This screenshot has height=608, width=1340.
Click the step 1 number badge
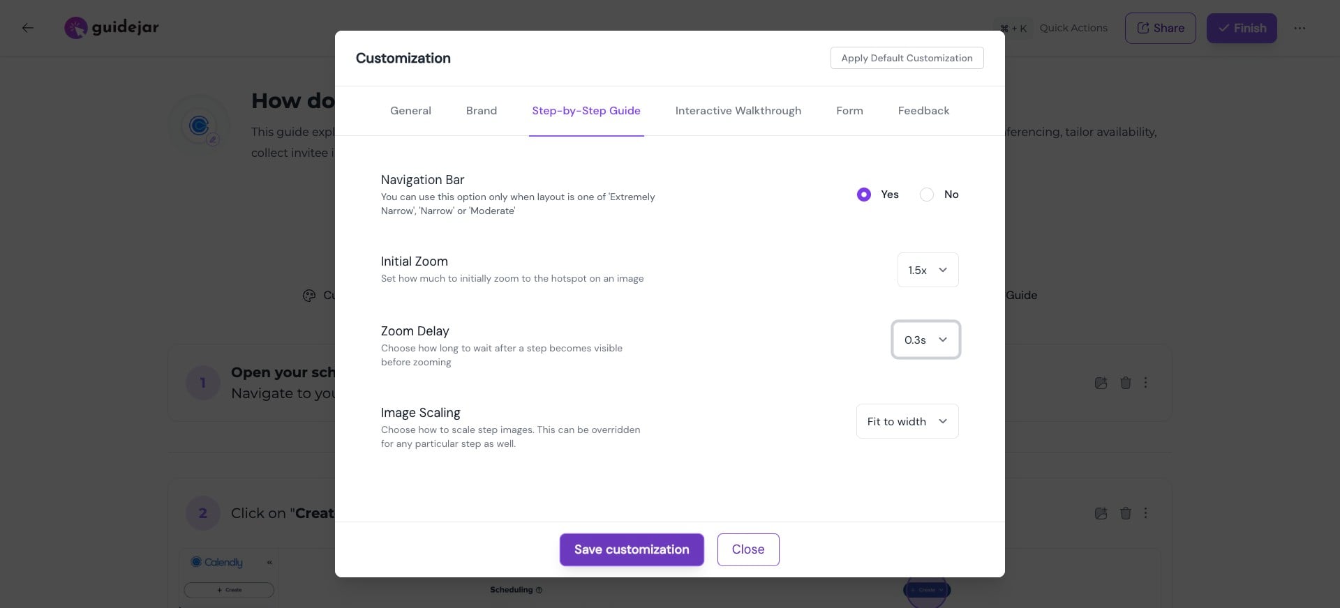203,383
